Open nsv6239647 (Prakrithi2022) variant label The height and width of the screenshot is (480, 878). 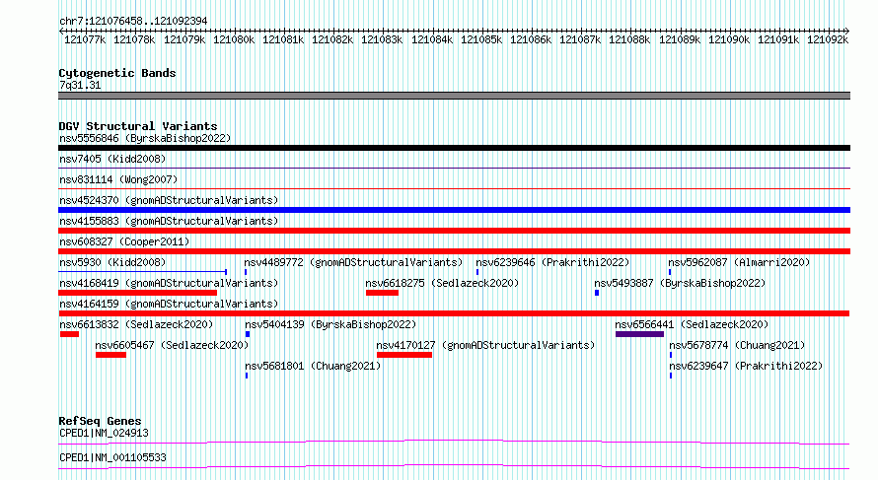(x=746, y=366)
